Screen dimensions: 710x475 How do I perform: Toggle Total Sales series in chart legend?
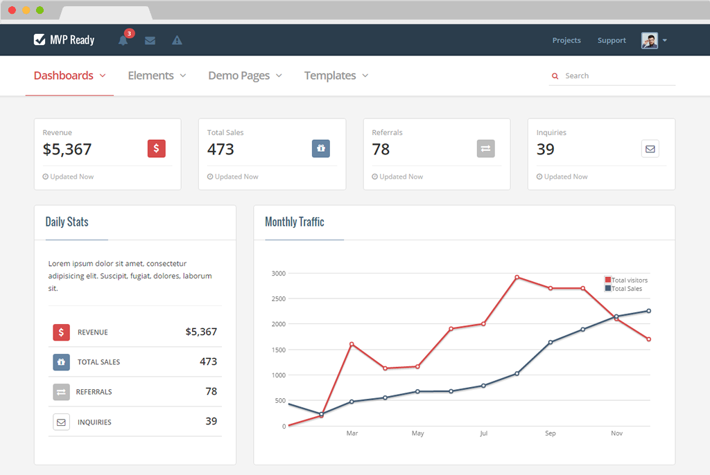coord(623,289)
